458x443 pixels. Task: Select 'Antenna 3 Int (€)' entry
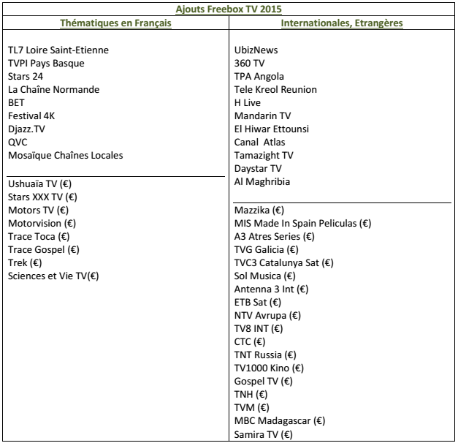[271, 289]
